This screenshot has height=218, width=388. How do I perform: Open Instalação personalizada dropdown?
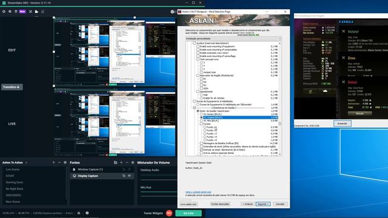pos(233,39)
